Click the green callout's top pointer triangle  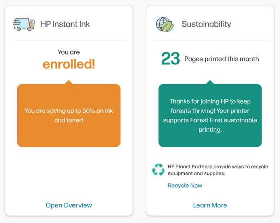click(210, 82)
